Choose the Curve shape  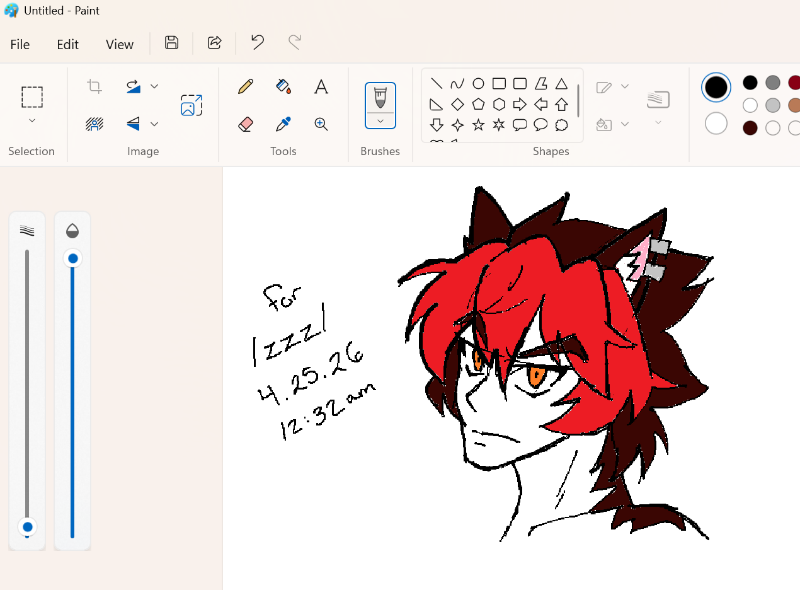457,84
